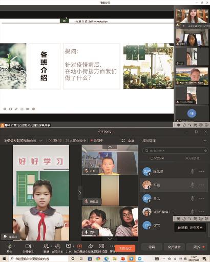Mute the microphone in DingTalk meeting toolbar
This screenshot has width=210, height=262.
coord(9,246)
